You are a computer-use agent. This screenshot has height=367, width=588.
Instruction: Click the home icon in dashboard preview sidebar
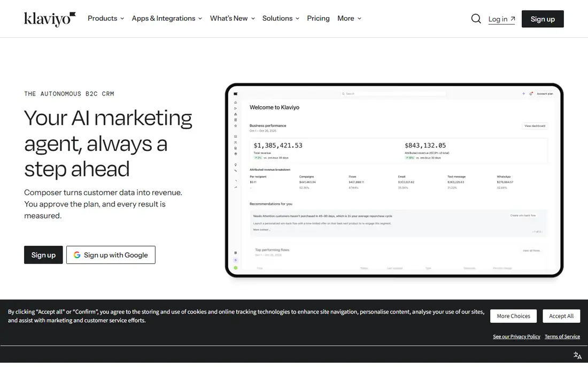point(236,102)
